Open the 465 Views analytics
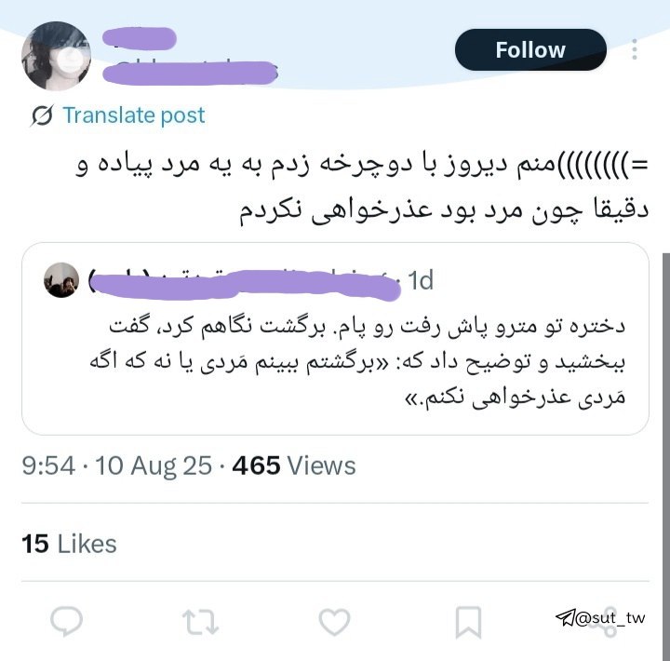Image resolution: width=670 pixels, height=661 pixels. pos(294,465)
